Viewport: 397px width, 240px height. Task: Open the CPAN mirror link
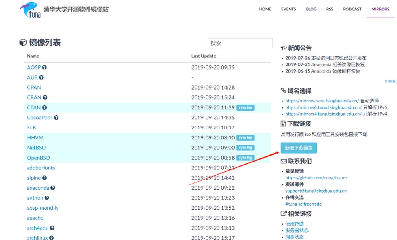pos(34,88)
